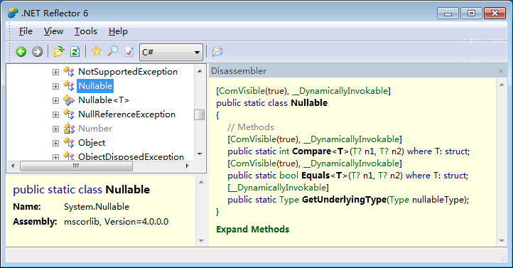Select the Number tree item
The width and height of the screenshot is (513, 268).
95,129
